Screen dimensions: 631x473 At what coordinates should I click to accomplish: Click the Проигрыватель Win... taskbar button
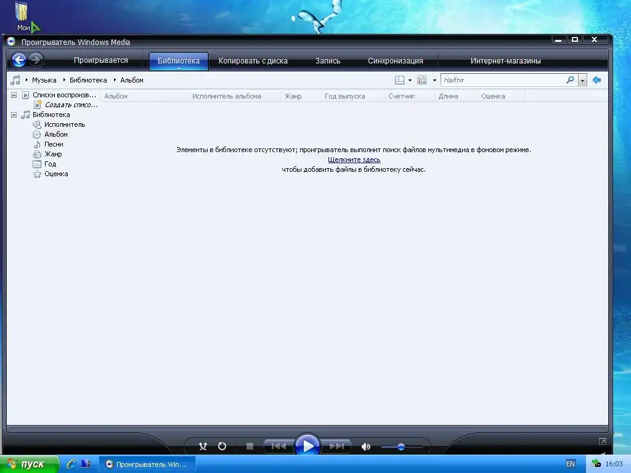[x=147, y=464]
